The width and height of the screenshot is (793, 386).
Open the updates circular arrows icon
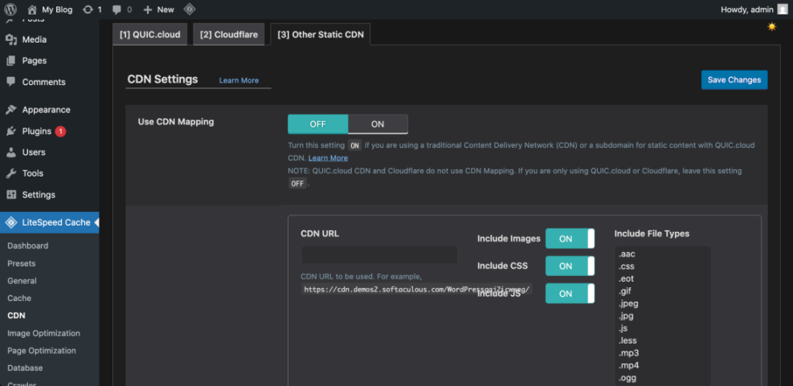(88, 10)
